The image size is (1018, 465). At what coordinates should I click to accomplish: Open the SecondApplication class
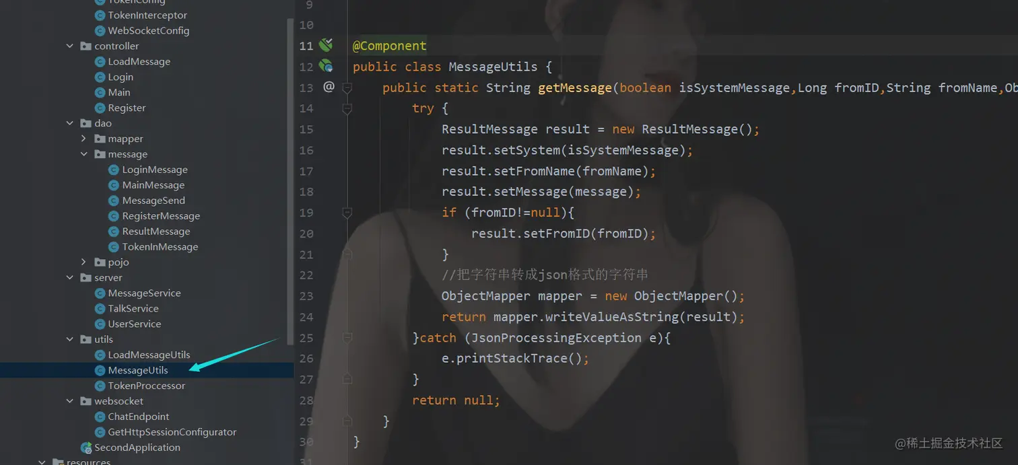tap(137, 448)
